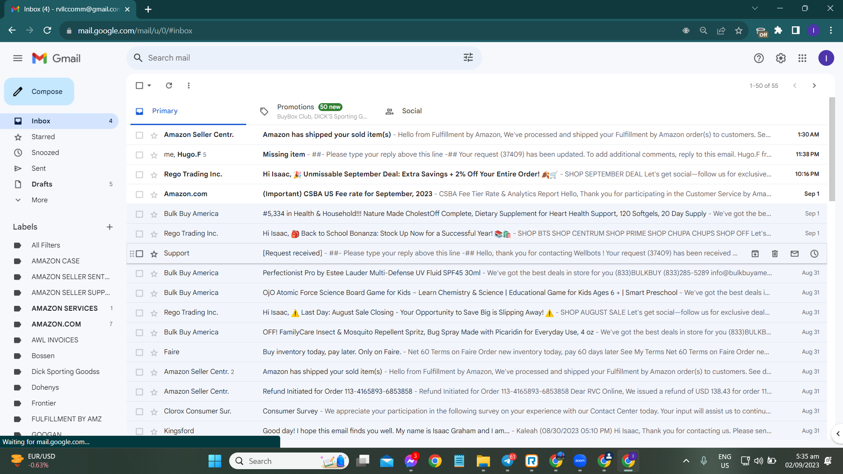
Task: Focus the Search mail field
Action: [304, 58]
